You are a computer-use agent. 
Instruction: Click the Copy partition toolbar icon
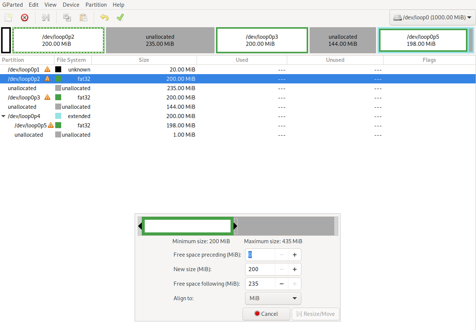[x=67, y=18]
